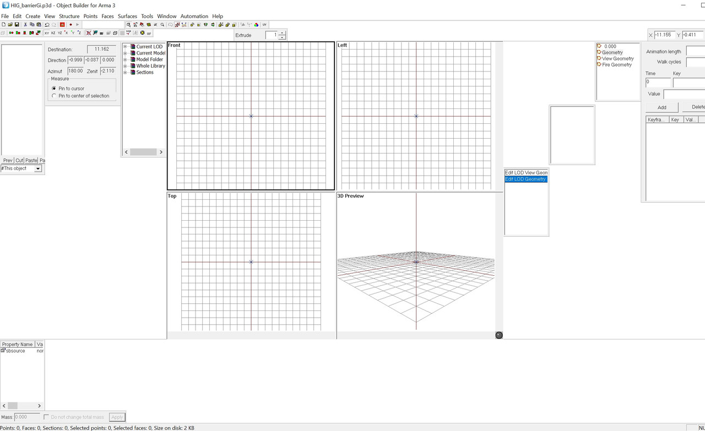Toggle the Y axis lock icon
The width and height of the screenshot is (705, 431).
[x=73, y=33]
